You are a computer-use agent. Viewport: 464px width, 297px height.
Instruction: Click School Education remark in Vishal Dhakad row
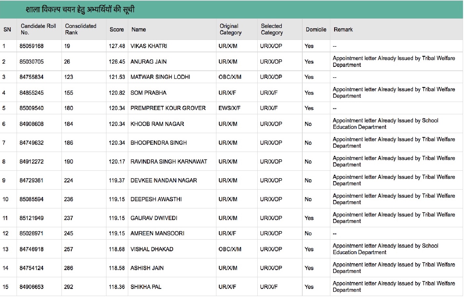tap(386, 249)
